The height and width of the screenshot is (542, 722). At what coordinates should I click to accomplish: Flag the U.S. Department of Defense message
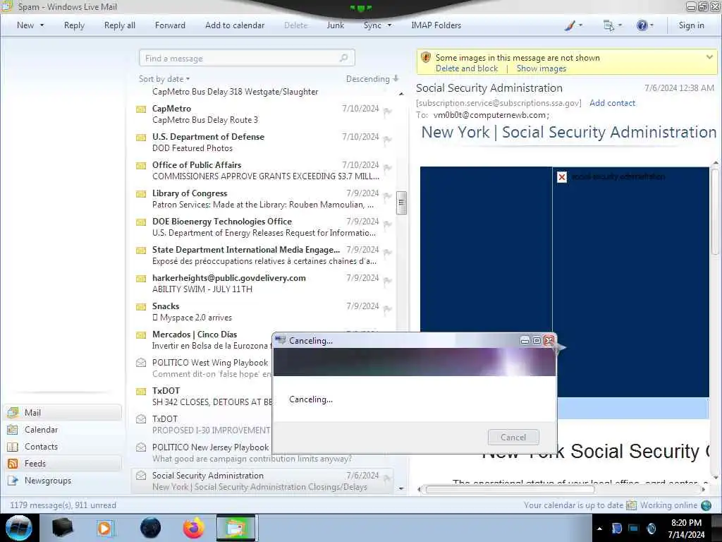(388, 139)
